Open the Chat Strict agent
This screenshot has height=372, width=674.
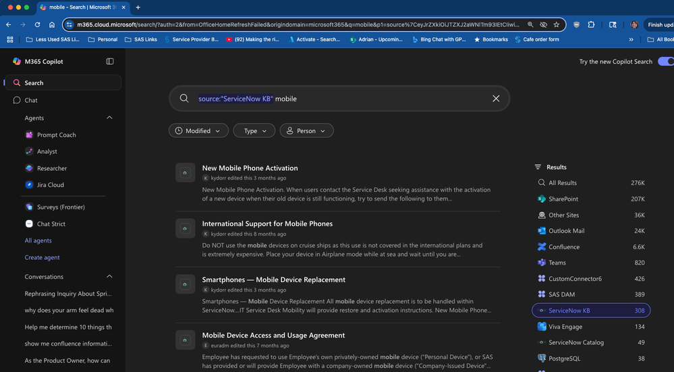[x=51, y=224]
